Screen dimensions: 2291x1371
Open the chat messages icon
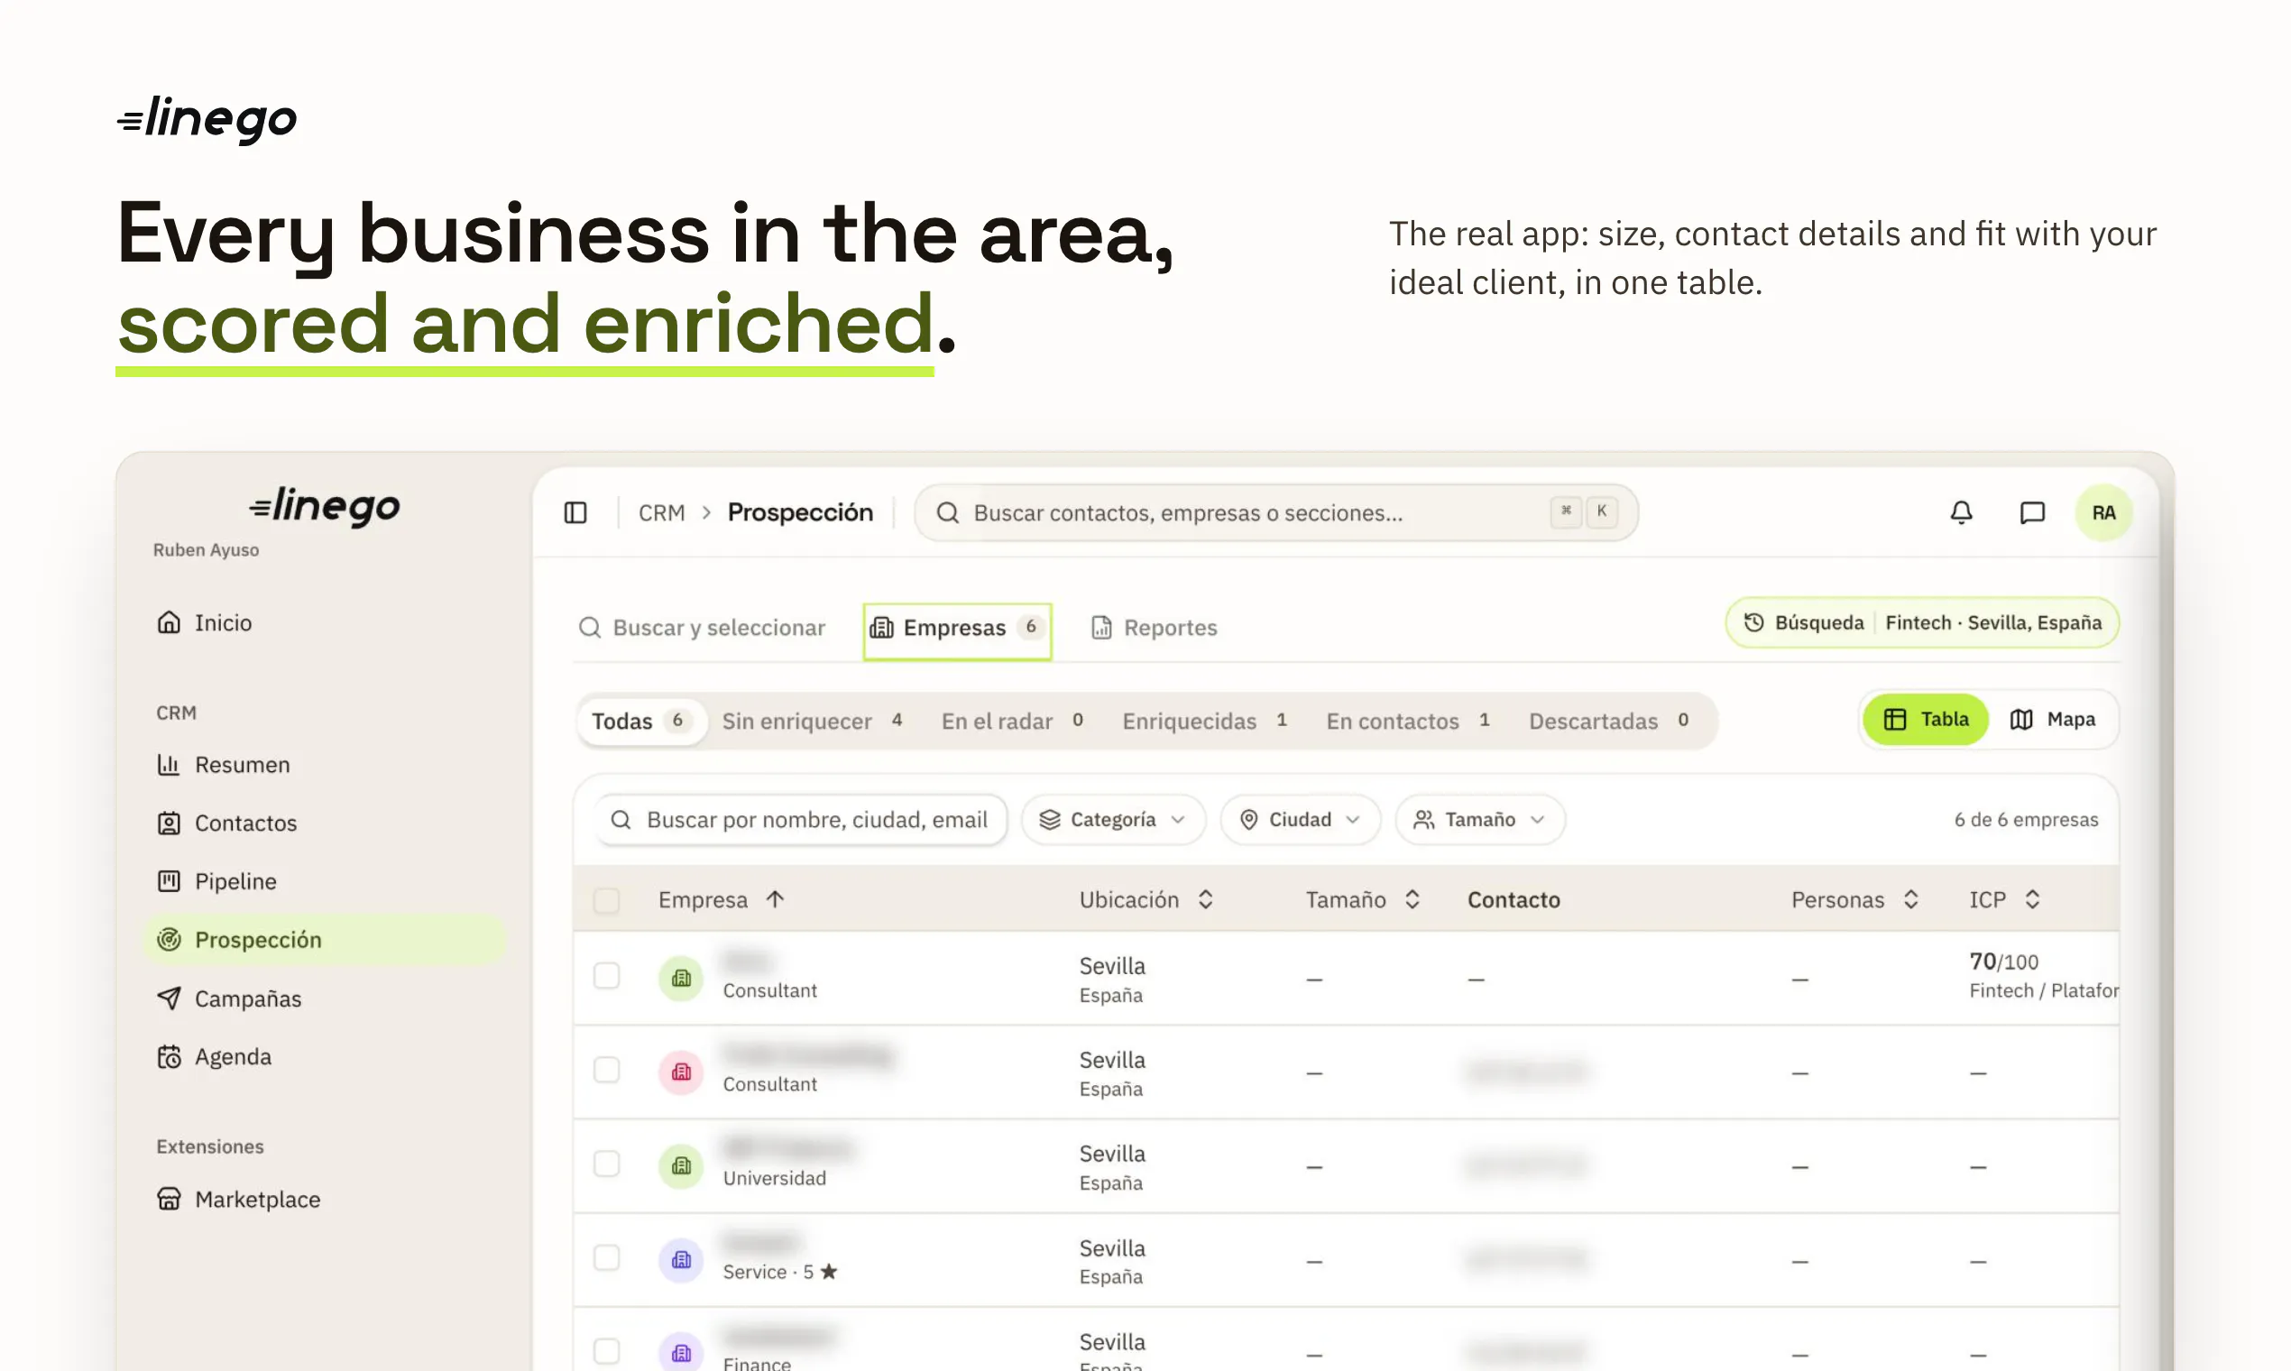pyautogui.click(x=2032, y=512)
